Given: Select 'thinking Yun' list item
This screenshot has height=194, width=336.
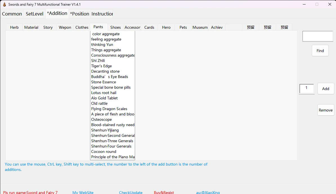Looking at the screenshot, I should [x=113, y=44].
